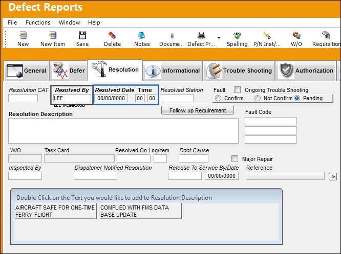Open the File menu
Viewport: 341px width, 254px height.
(x=12, y=22)
